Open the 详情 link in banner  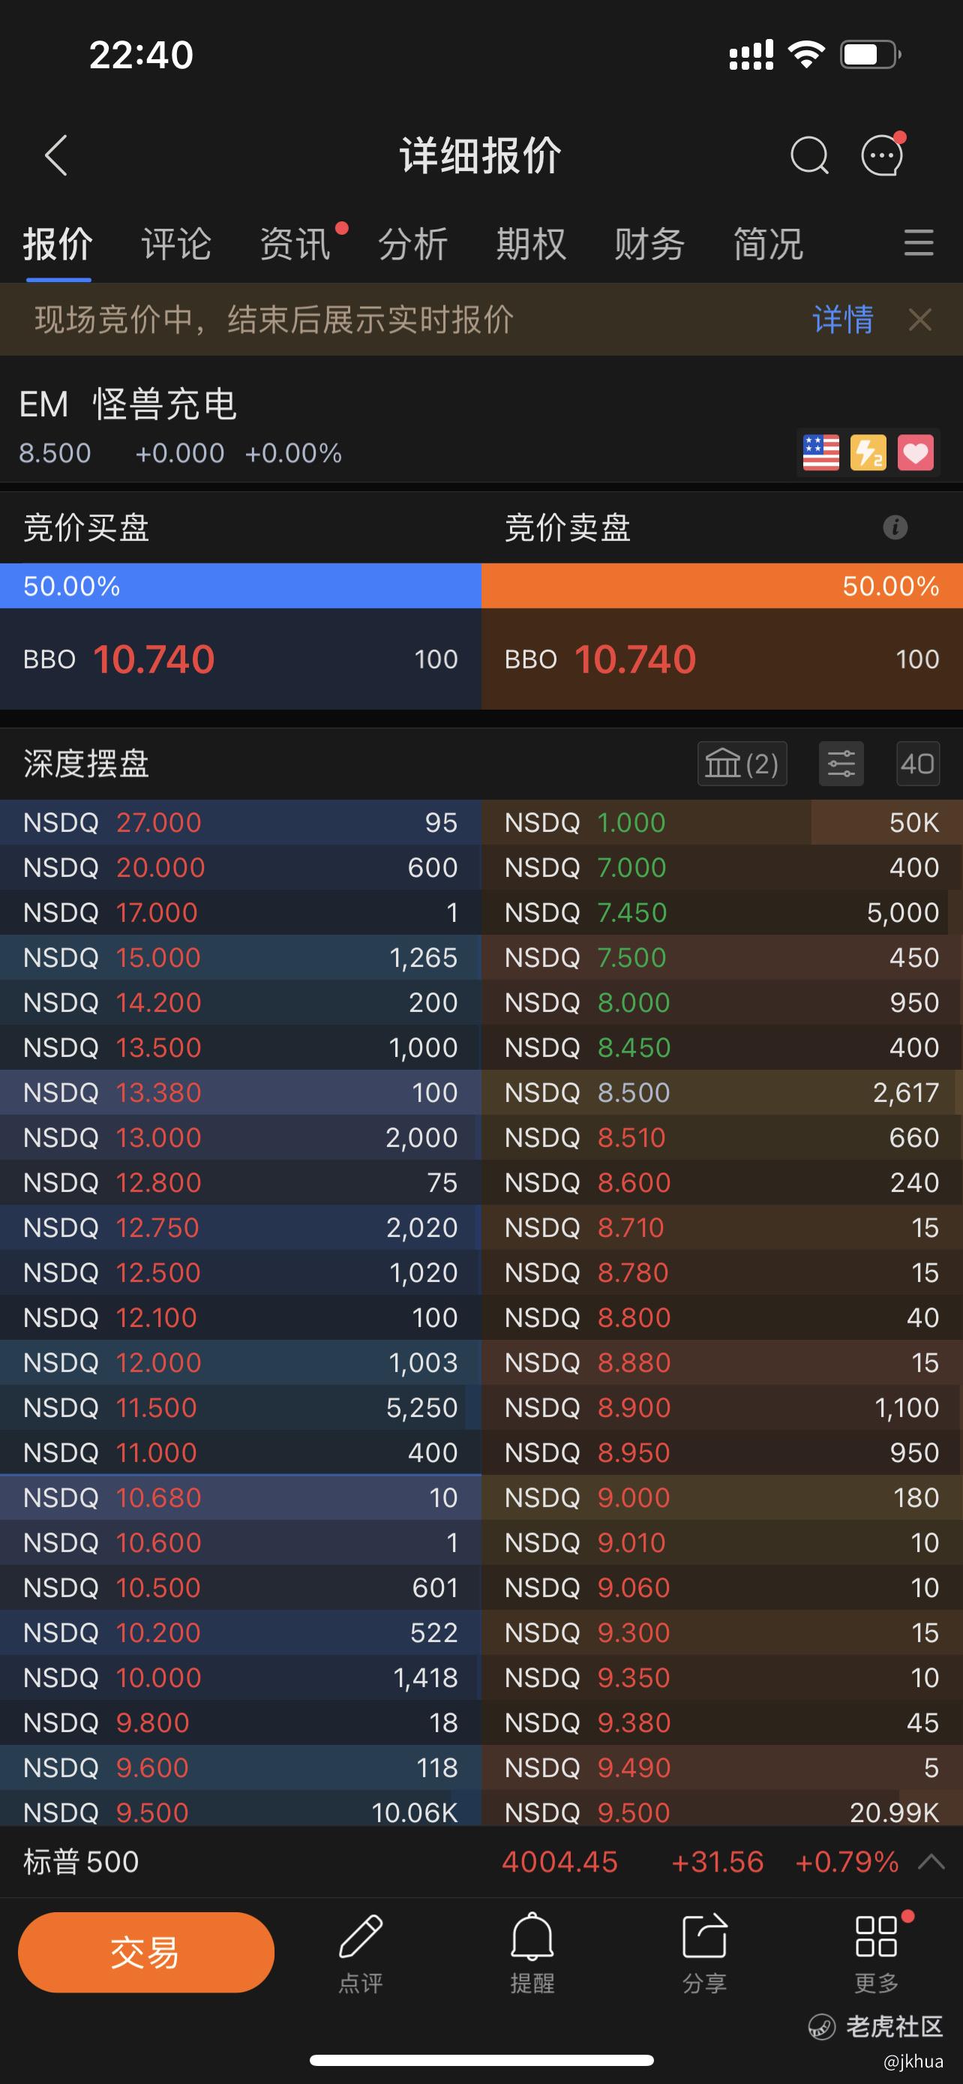842,320
